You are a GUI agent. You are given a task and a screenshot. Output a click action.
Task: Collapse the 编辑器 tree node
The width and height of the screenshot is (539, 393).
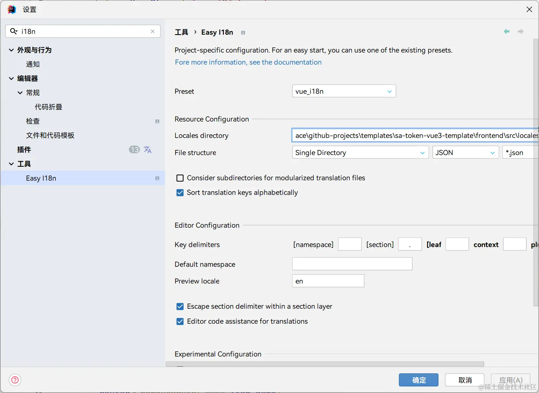pyautogui.click(x=11, y=78)
